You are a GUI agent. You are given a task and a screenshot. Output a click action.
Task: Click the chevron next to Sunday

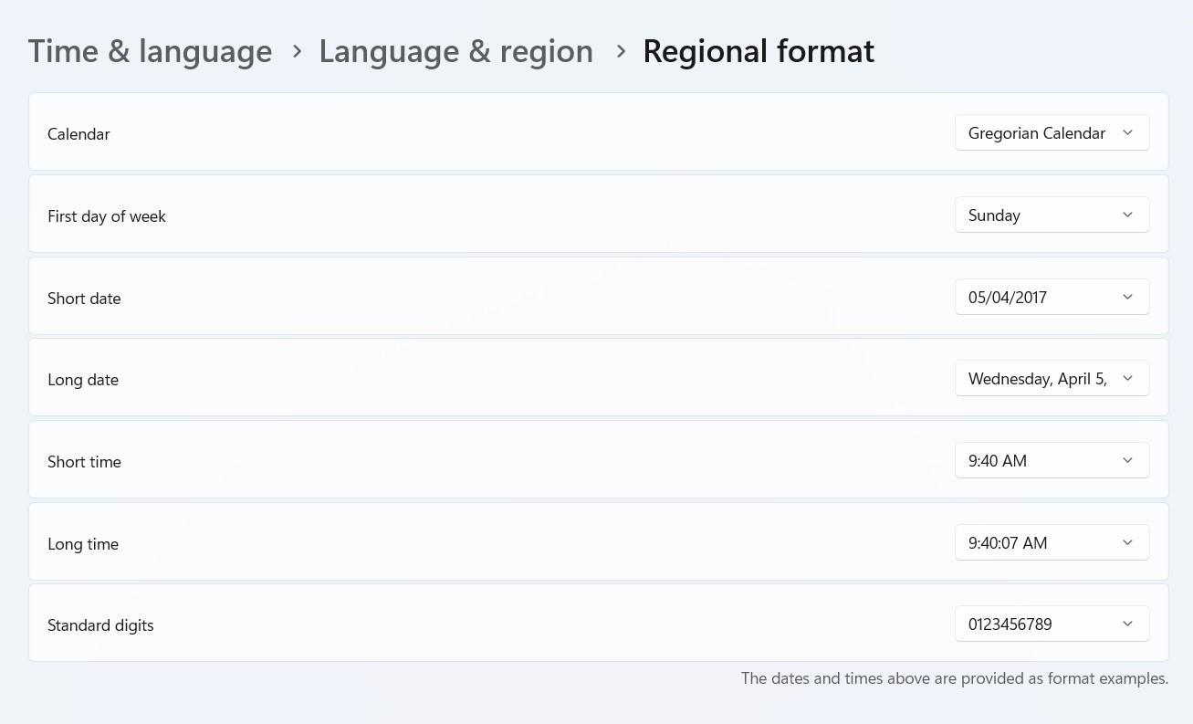tap(1127, 215)
